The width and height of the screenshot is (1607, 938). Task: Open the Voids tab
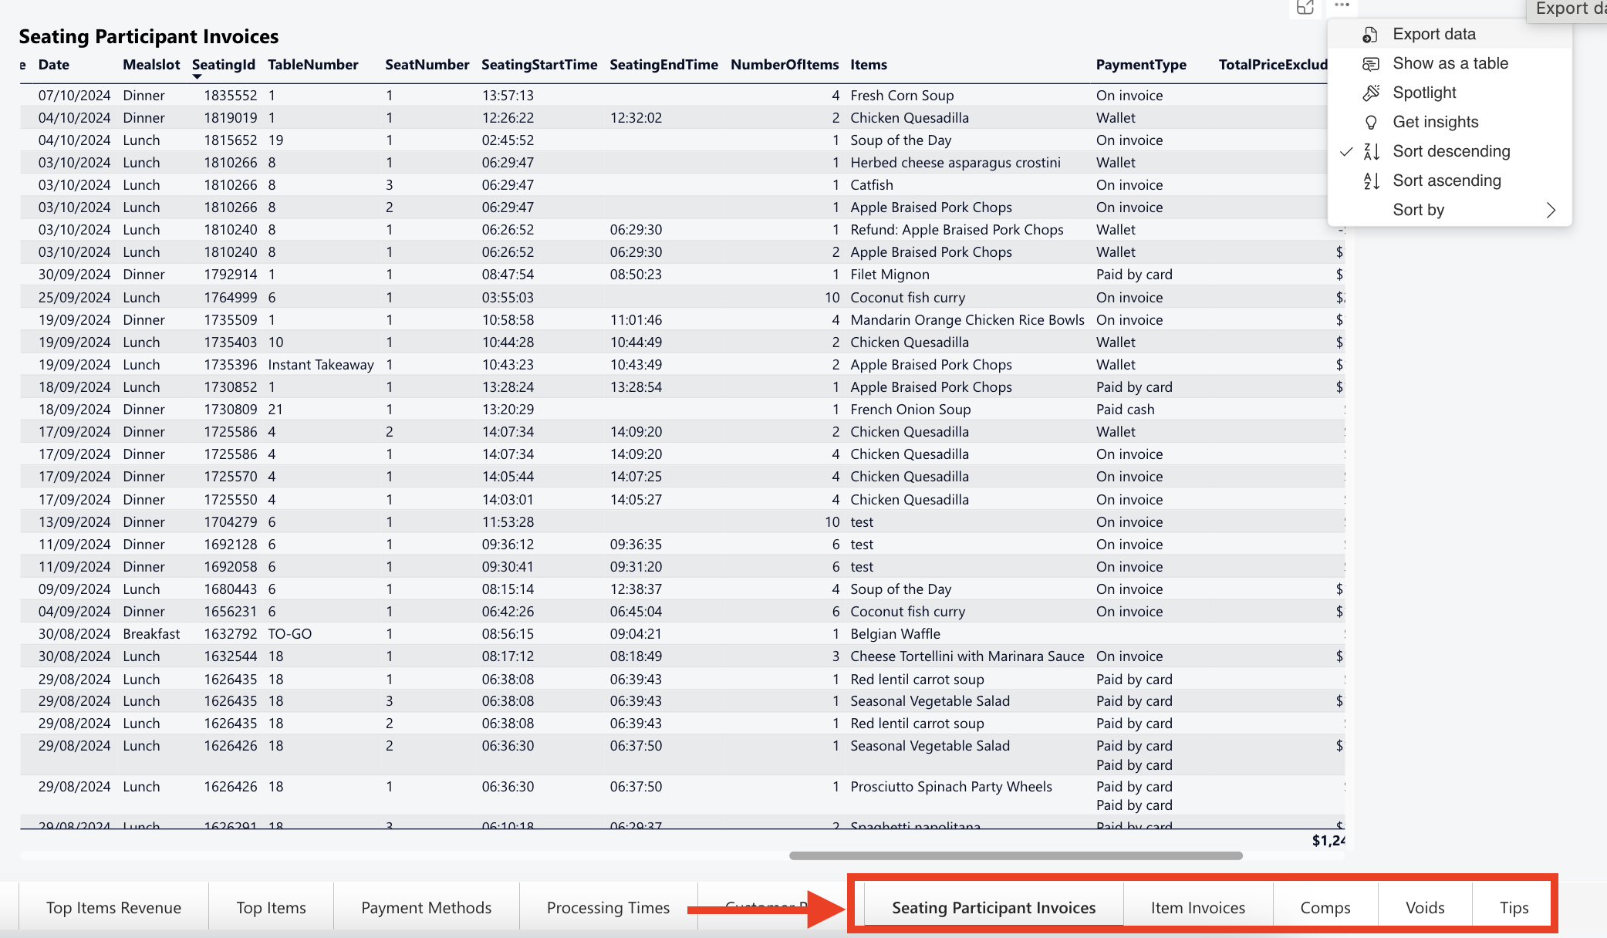(1425, 908)
